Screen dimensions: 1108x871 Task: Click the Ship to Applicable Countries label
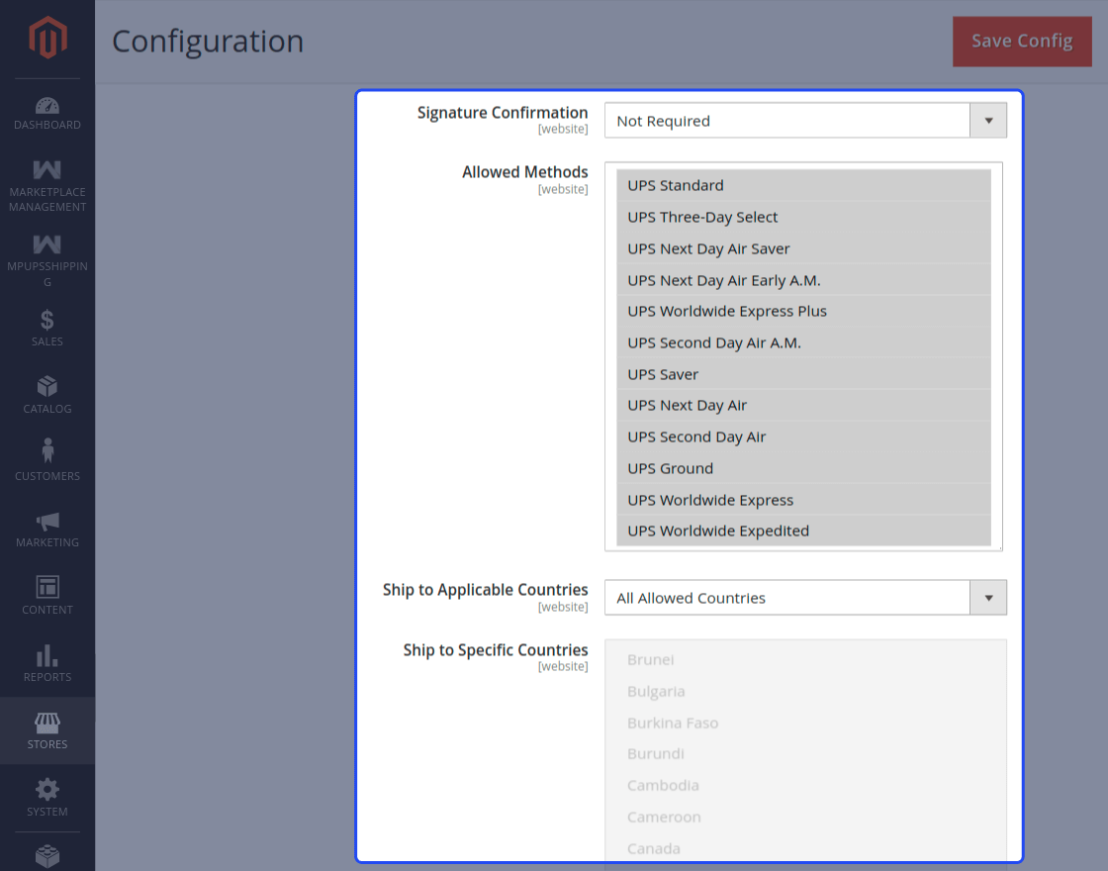click(486, 590)
